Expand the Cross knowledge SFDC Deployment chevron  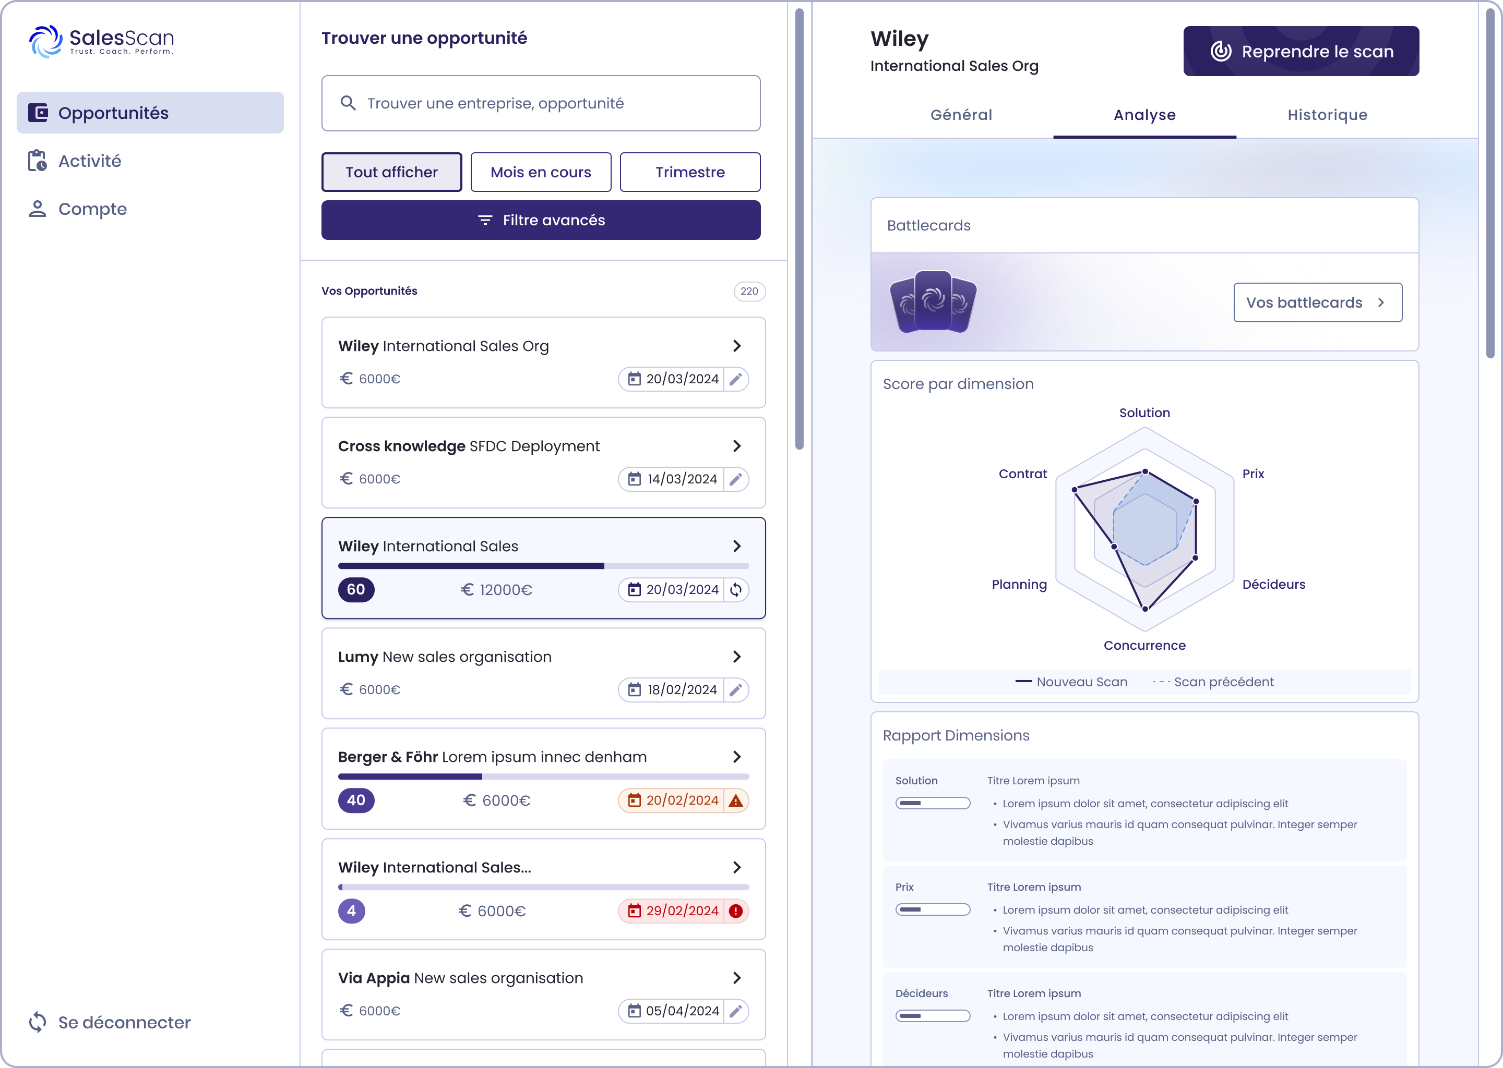pyautogui.click(x=736, y=446)
